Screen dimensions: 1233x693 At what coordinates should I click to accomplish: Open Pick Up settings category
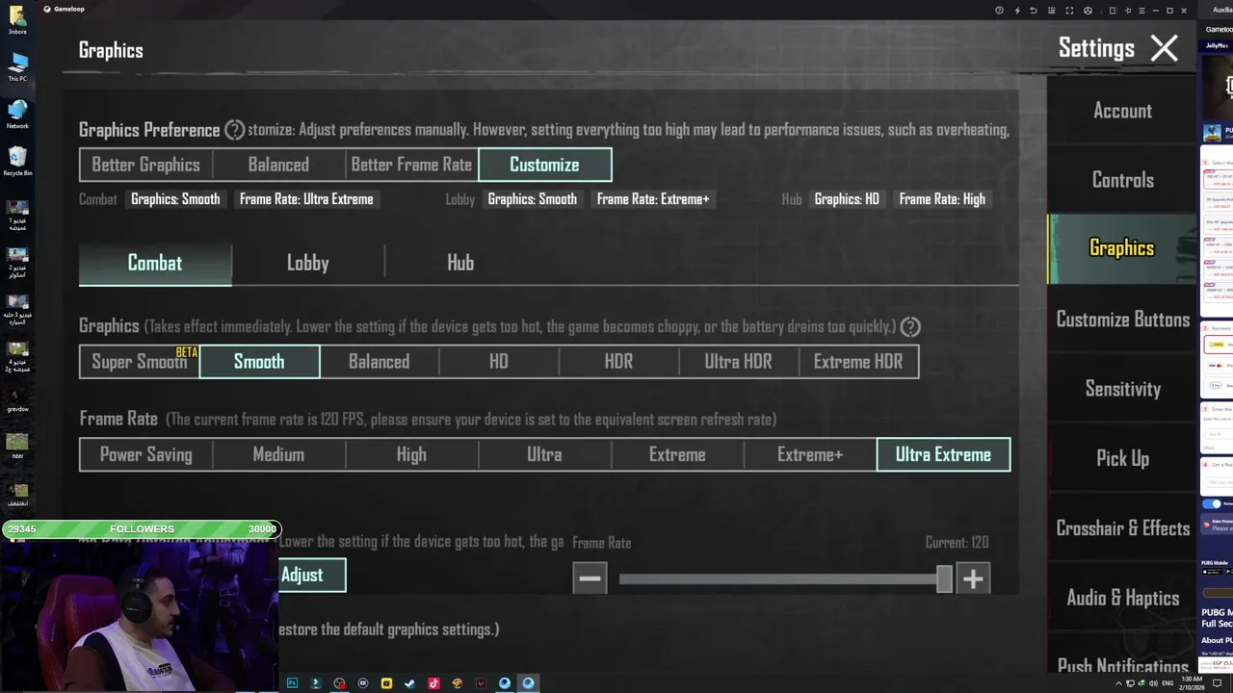(1122, 458)
